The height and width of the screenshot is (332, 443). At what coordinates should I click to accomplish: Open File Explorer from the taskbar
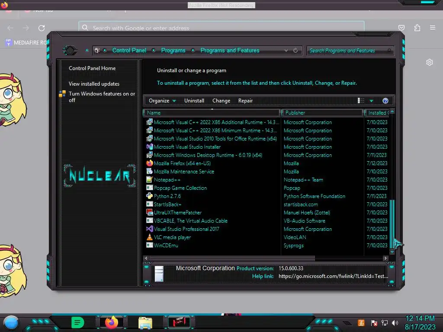tap(145, 323)
